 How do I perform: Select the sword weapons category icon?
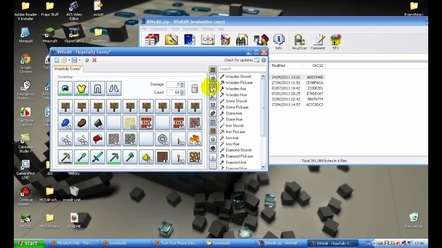point(213,96)
